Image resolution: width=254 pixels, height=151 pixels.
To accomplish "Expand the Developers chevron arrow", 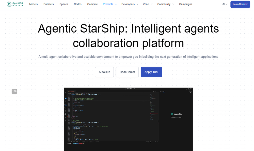I will 137,4.
